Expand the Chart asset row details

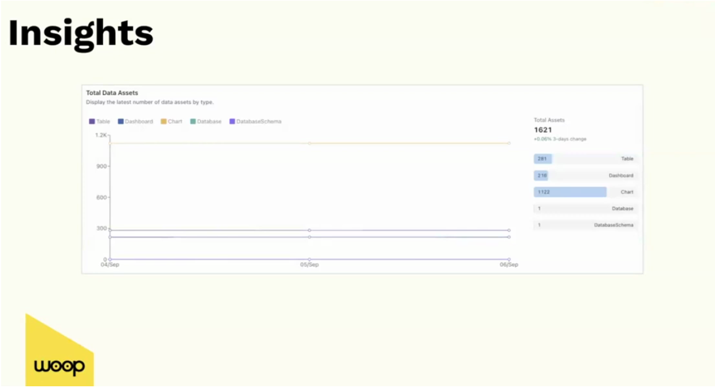[584, 192]
